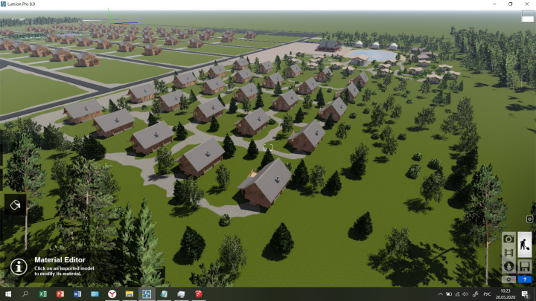The height and width of the screenshot is (301, 536).
Task: Open Word from the taskbar
Action: pos(77,294)
